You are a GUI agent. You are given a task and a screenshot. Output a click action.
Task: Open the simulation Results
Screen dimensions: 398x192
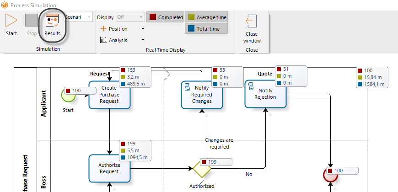[52, 25]
